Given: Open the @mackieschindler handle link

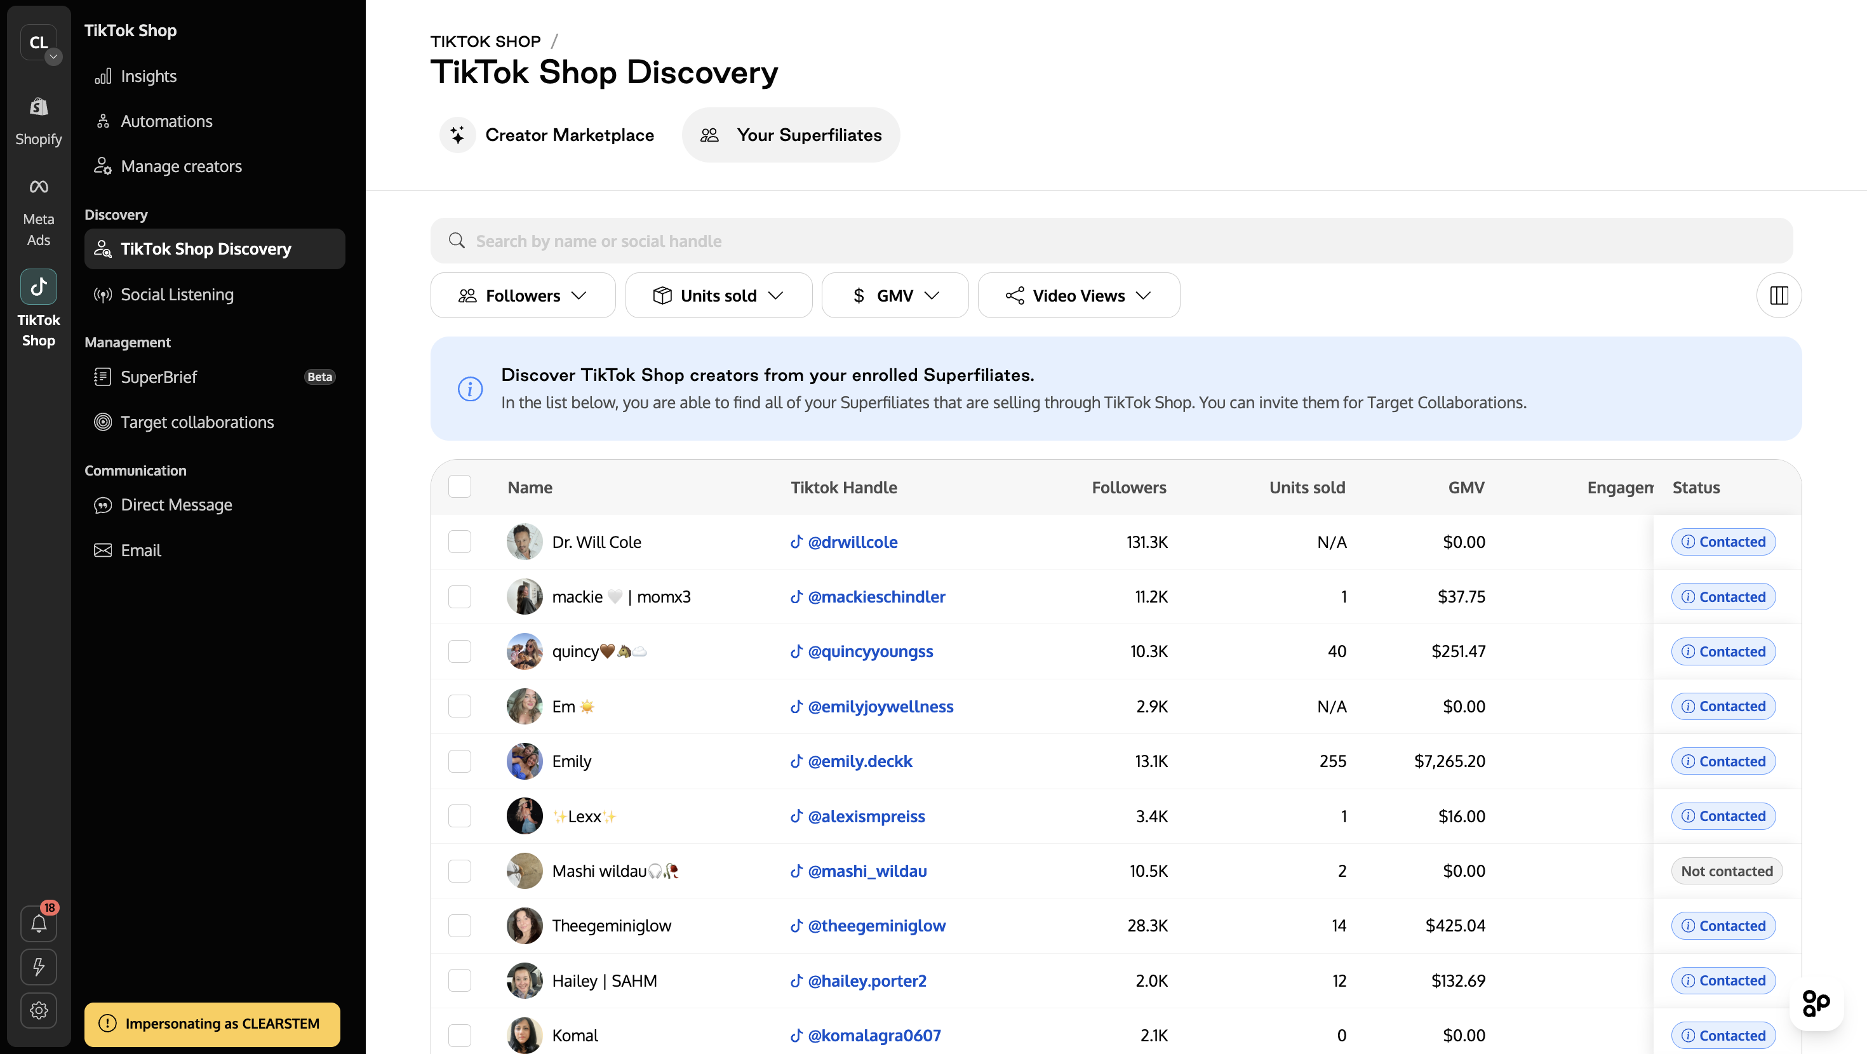Looking at the screenshot, I should tap(876, 597).
